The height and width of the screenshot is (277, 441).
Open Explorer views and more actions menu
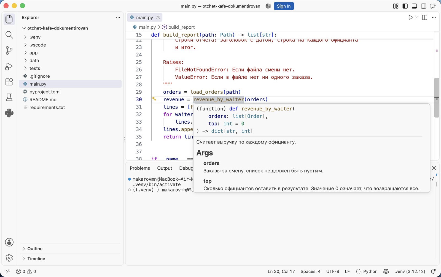118,17
